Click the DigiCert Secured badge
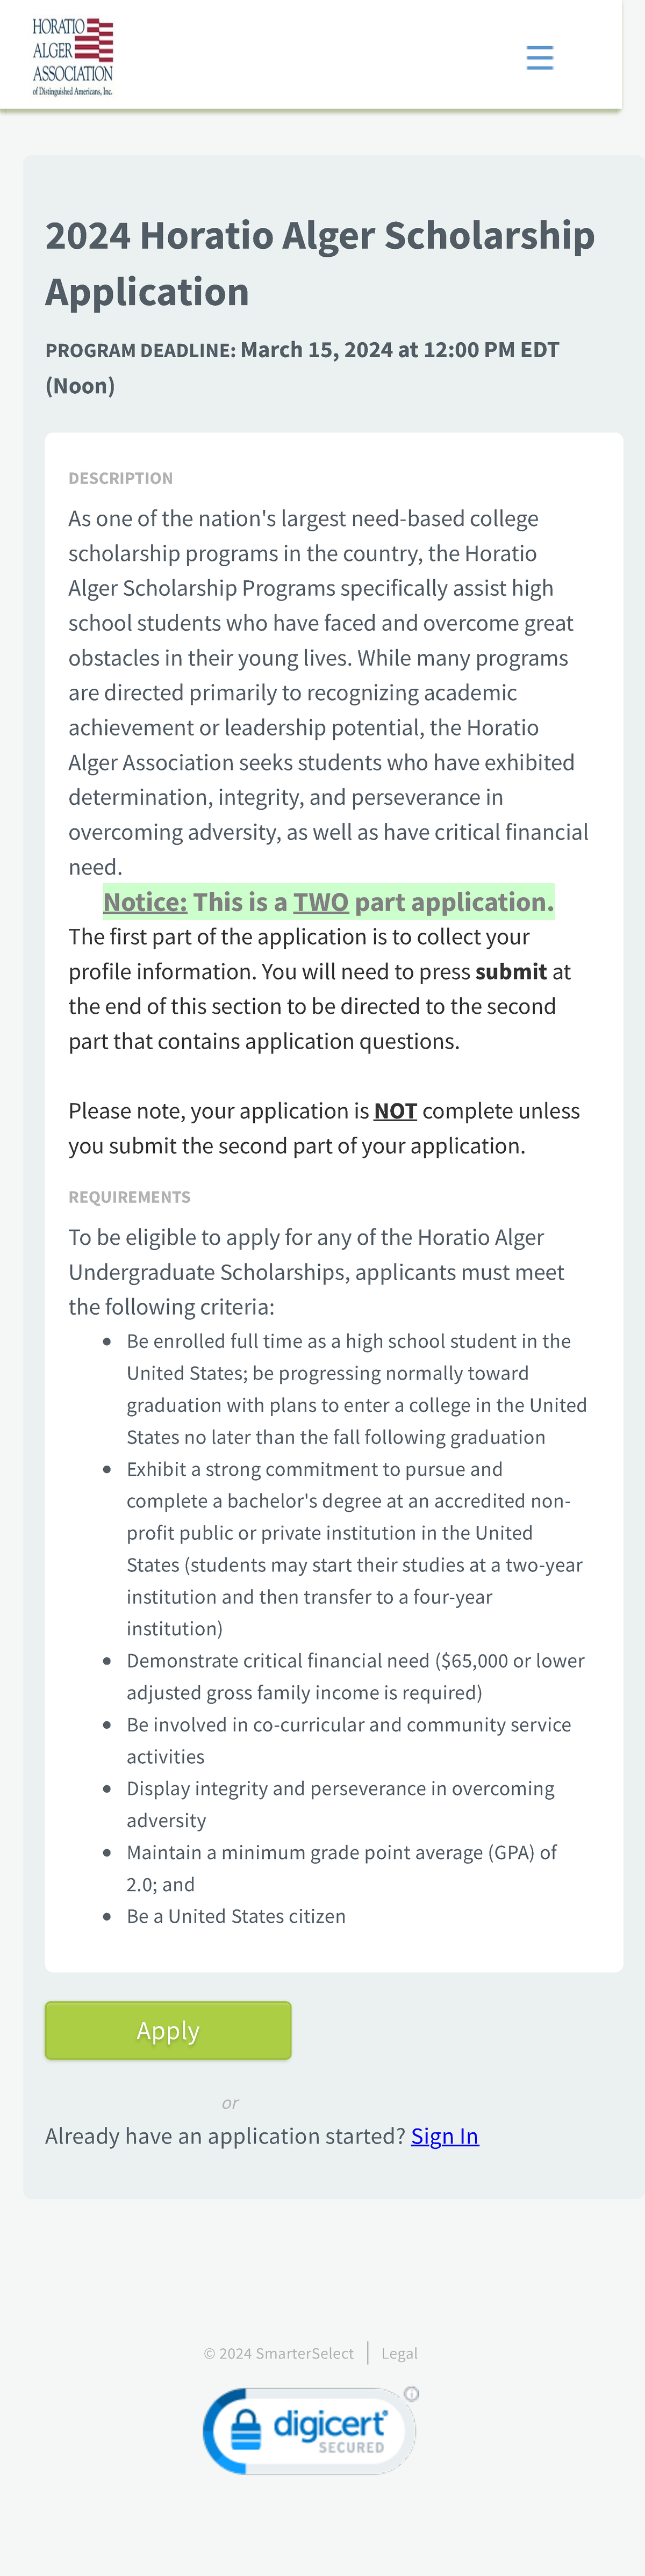 (x=310, y=2431)
